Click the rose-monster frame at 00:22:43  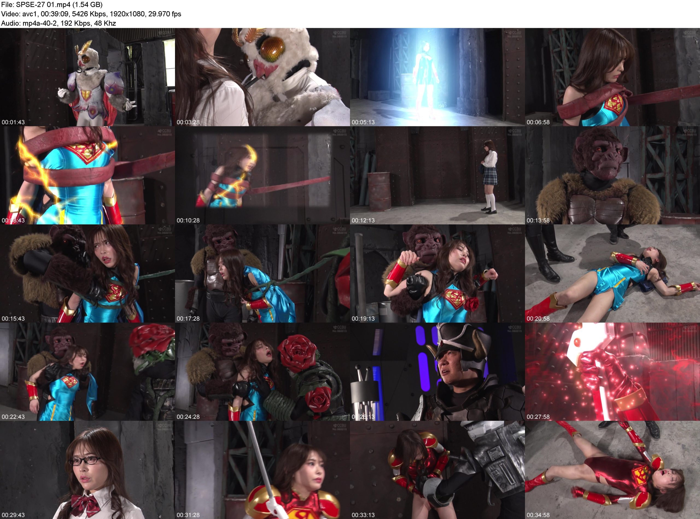87,372
